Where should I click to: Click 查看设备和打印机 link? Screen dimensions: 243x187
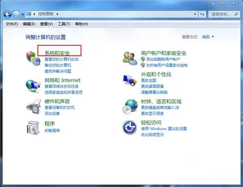tap(60, 107)
